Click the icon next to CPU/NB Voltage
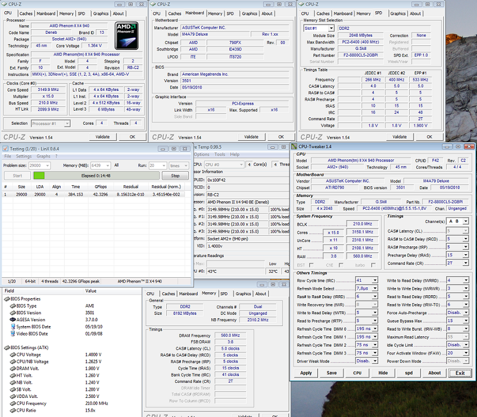Image resolution: width=477 pixels, height=417 pixels. point(13,361)
